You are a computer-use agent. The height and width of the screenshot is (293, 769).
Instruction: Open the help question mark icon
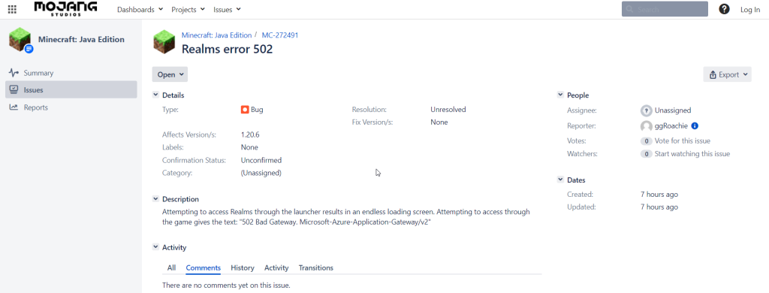coord(724,9)
